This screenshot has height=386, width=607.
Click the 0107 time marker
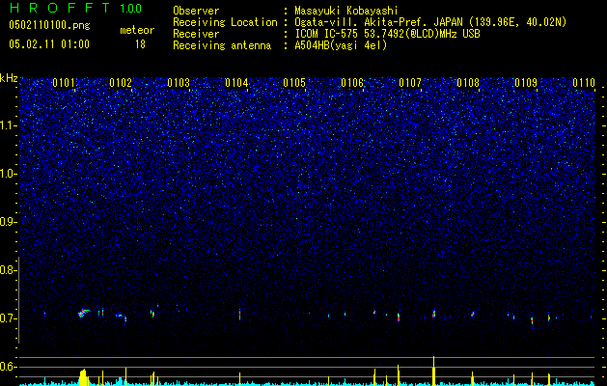(410, 83)
